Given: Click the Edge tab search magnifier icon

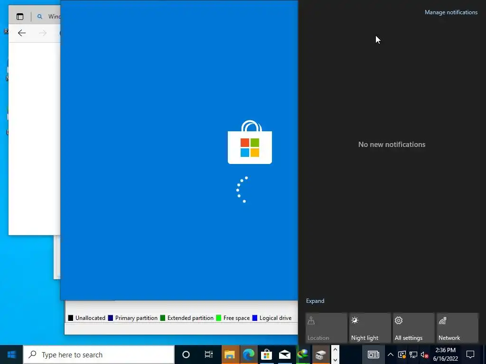Looking at the screenshot, I should [40, 17].
